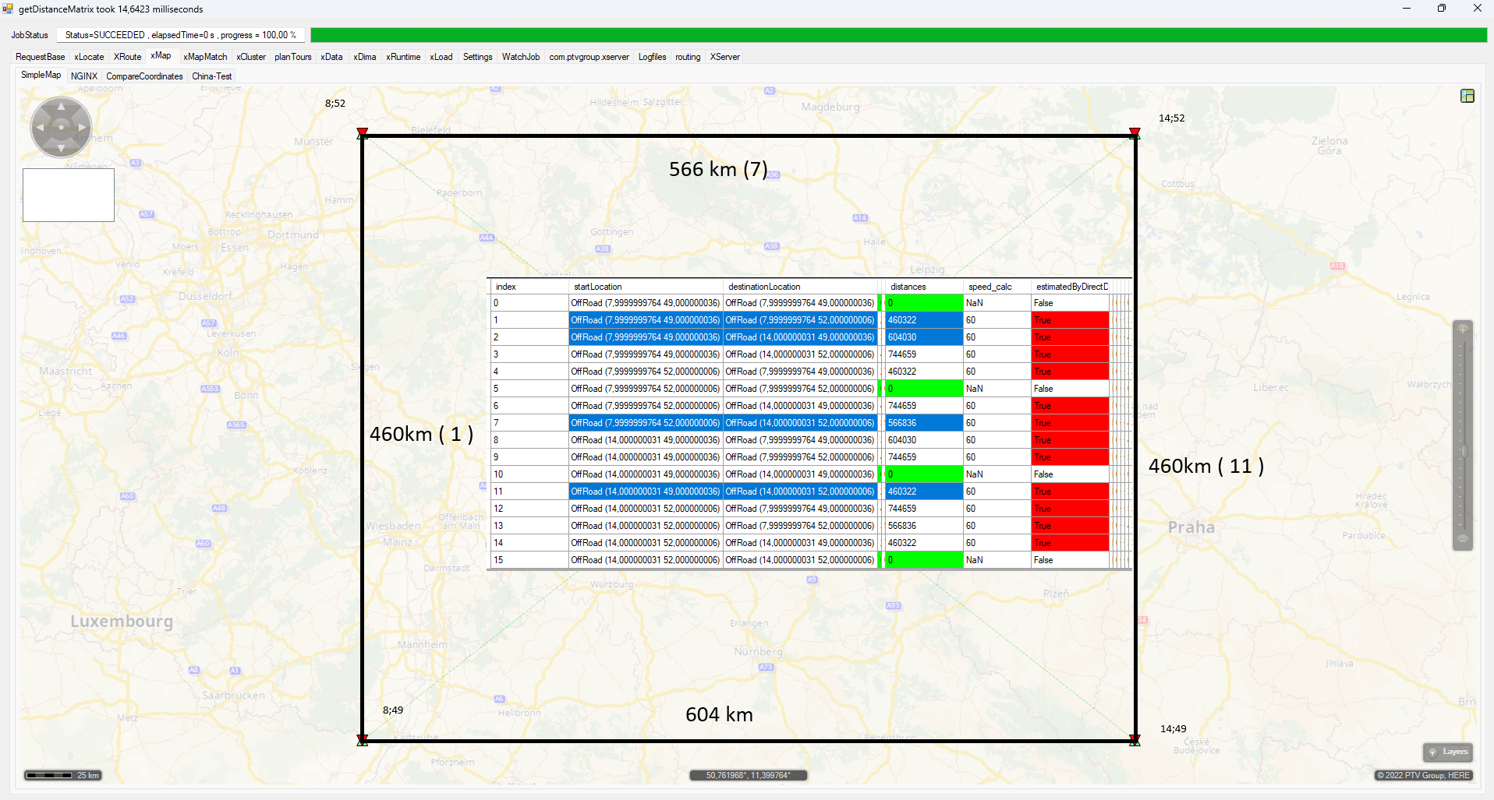Viewport: 1494px width, 800px height.
Task: Switch to the XRoute tab
Action: 127,57
